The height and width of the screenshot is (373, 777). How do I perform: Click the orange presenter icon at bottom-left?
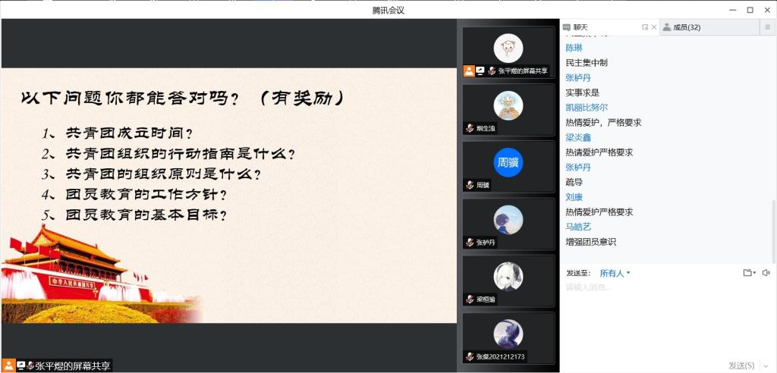(8, 365)
